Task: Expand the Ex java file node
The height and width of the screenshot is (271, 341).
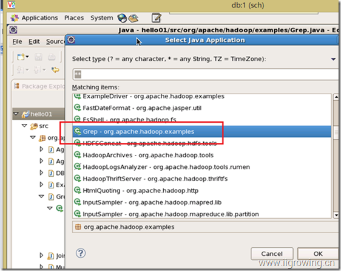Action: tap(41, 185)
